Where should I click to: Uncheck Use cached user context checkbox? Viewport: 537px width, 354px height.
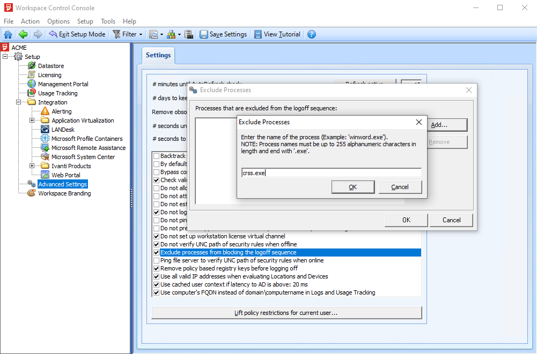(157, 284)
